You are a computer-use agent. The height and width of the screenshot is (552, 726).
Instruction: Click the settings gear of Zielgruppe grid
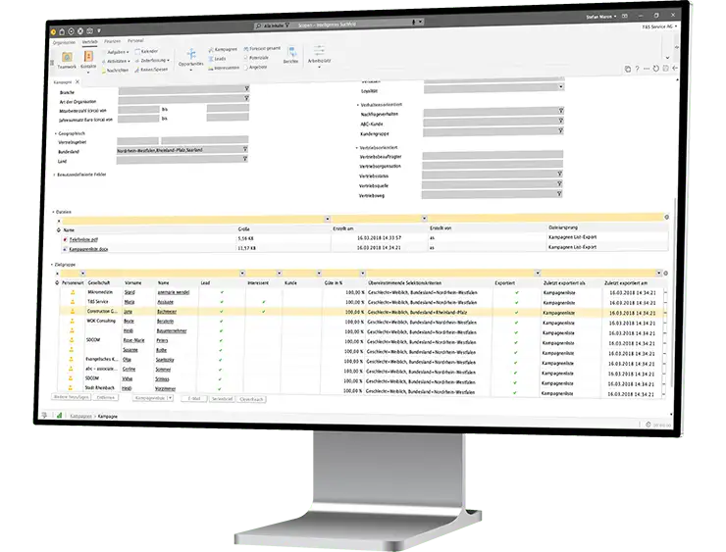pyautogui.click(x=666, y=273)
